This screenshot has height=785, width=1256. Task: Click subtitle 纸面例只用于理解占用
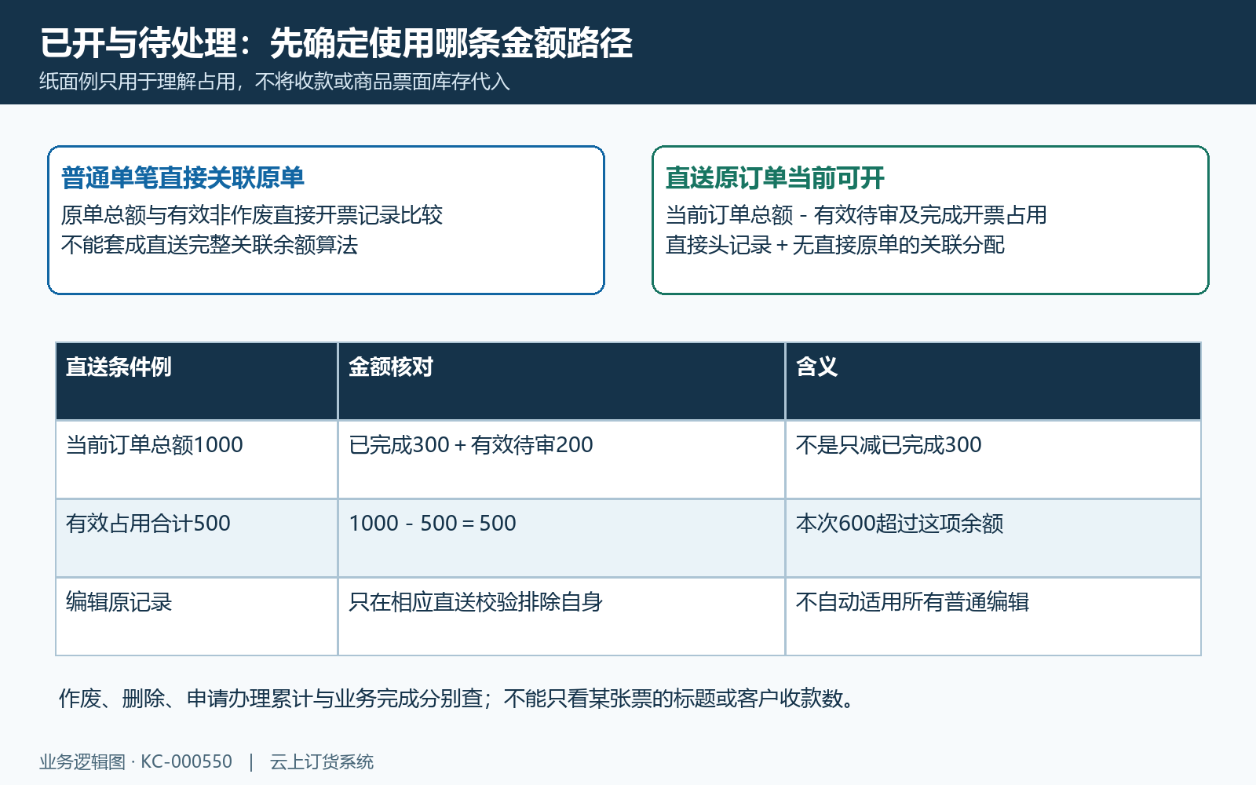137,82
